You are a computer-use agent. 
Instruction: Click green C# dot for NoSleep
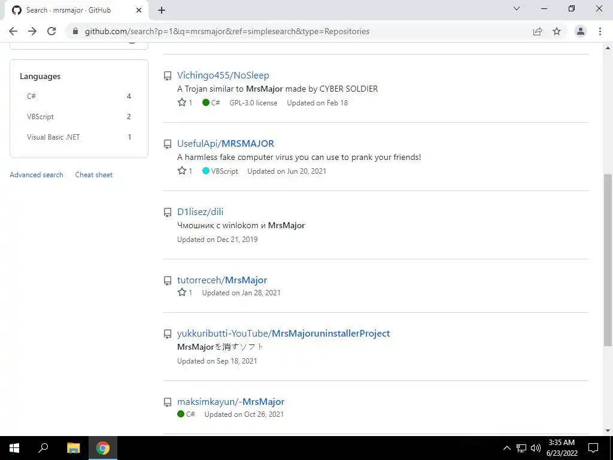206,102
